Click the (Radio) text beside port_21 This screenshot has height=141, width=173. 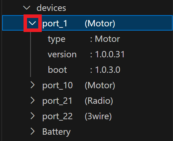click(99, 101)
